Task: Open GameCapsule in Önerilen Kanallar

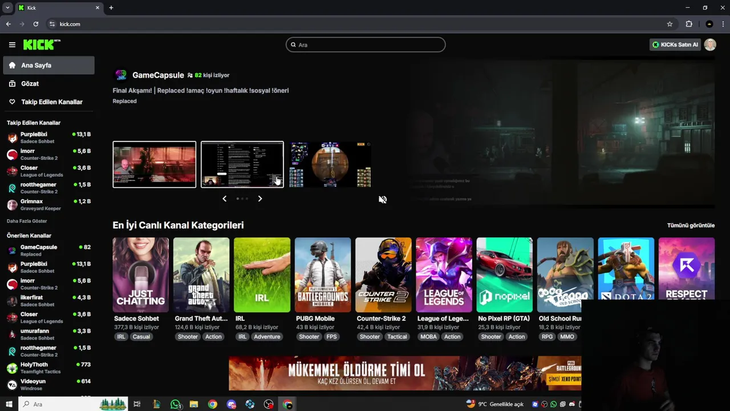Action: click(49, 250)
